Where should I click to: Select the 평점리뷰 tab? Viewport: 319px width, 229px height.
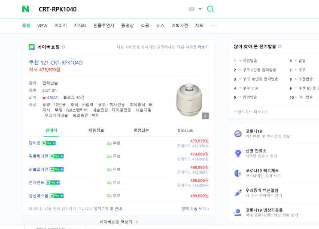(x=141, y=130)
